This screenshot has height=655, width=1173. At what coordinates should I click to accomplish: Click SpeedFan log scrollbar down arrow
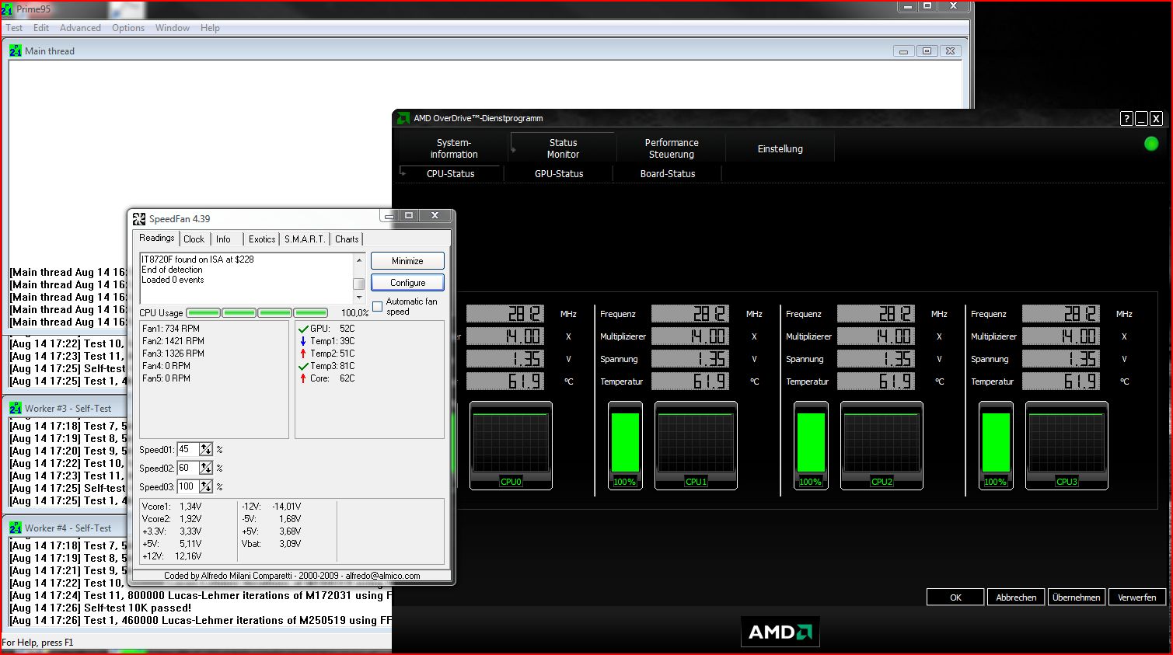(x=359, y=298)
